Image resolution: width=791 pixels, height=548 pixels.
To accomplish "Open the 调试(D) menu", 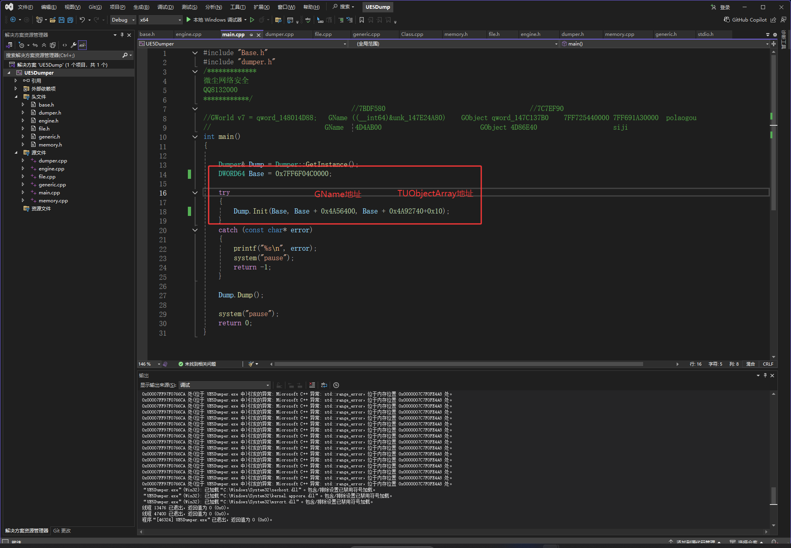I will point(165,7).
